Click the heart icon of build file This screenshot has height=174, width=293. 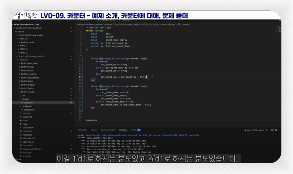[21, 120]
